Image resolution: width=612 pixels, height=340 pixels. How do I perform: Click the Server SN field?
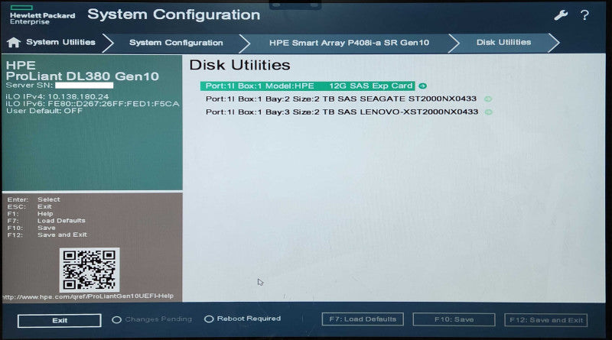(84, 86)
